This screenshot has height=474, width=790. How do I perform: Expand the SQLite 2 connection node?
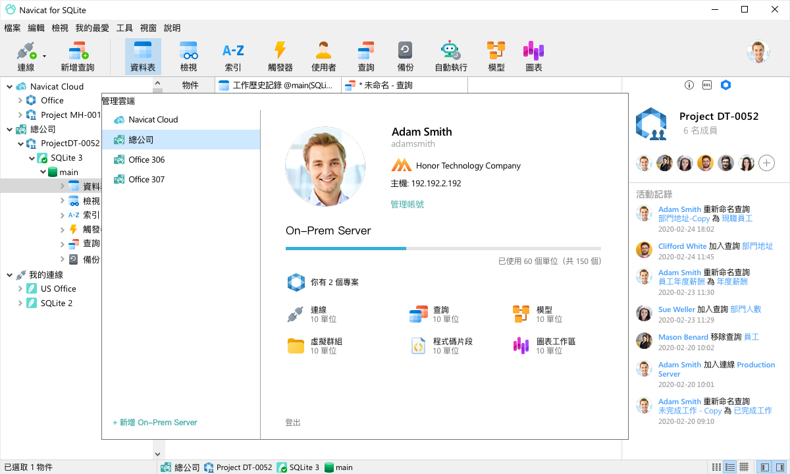click(x=20, y=303)
